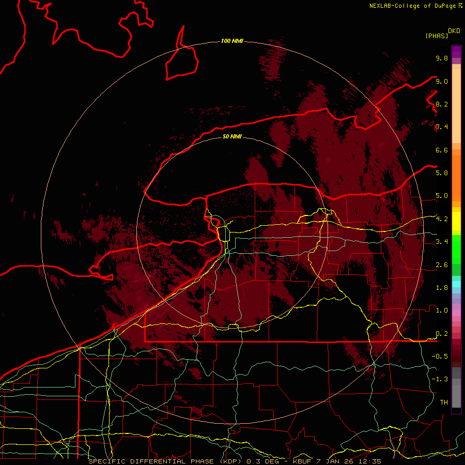Select the 1.0 scale value

(x=442, y=311)
